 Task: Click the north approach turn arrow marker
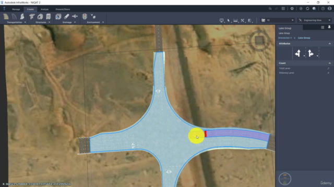(x=158, y=91)
